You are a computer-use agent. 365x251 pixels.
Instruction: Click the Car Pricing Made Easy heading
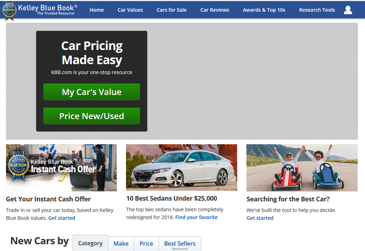click(x=92, y=53)
